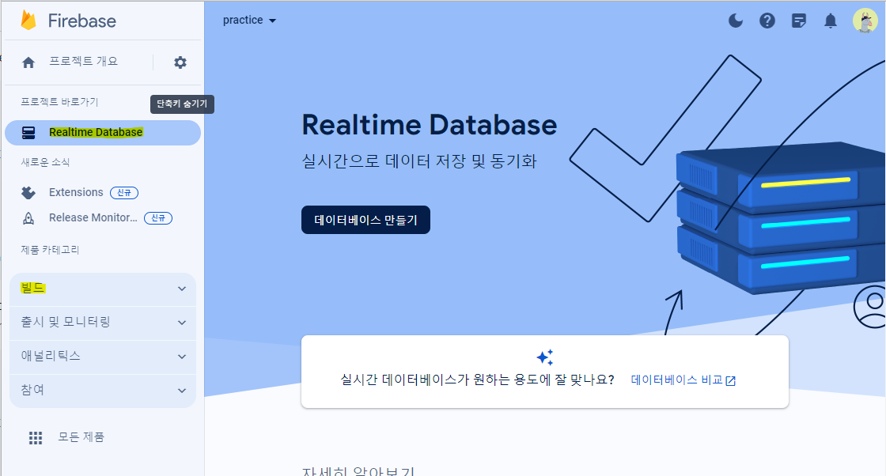
Task: Open notifications bell icon
Action: (x=831, y=21)
